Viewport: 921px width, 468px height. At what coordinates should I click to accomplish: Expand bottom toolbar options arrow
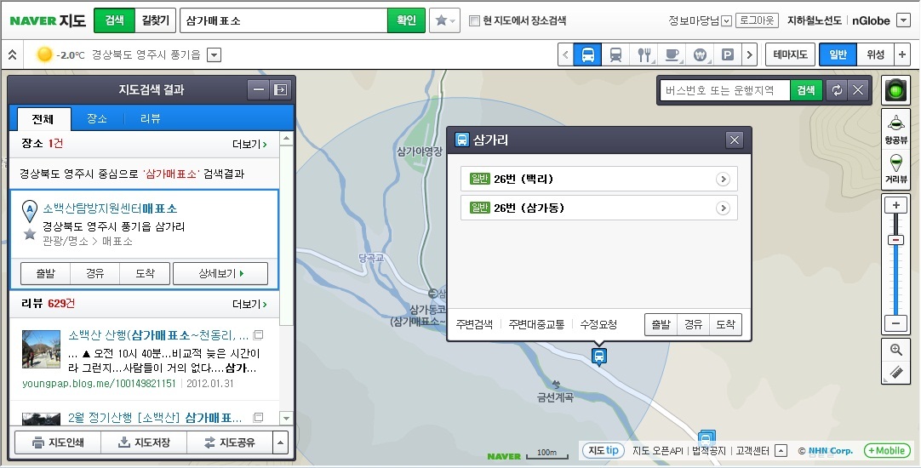[281, 442]
